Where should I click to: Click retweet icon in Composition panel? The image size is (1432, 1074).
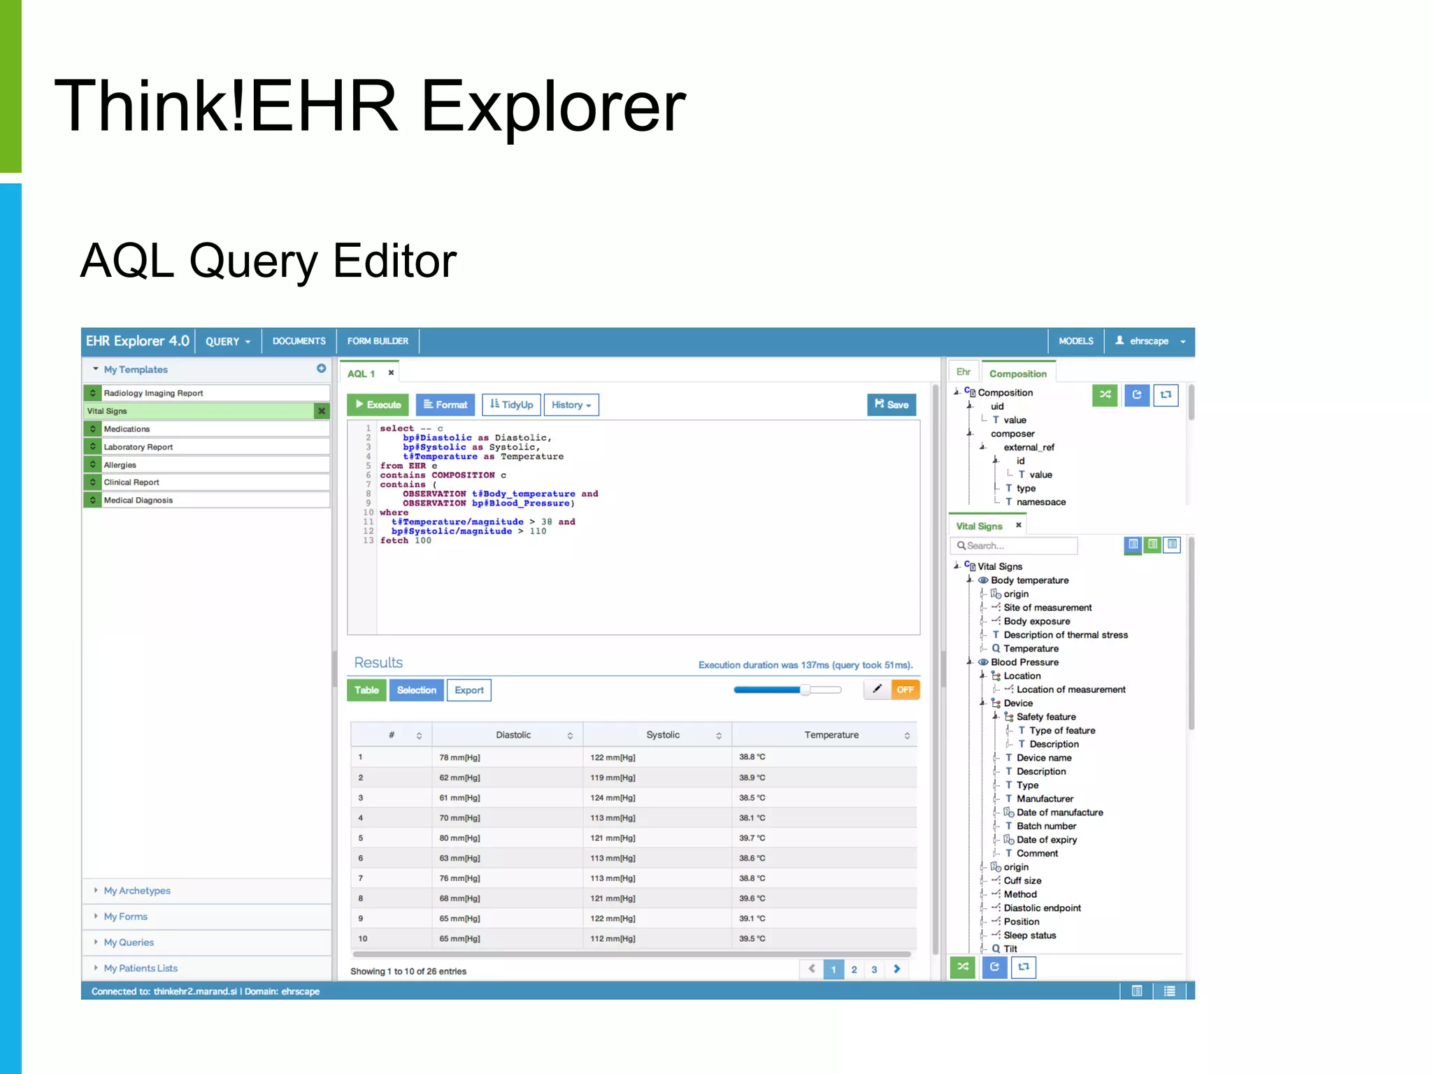[1166, 395]
